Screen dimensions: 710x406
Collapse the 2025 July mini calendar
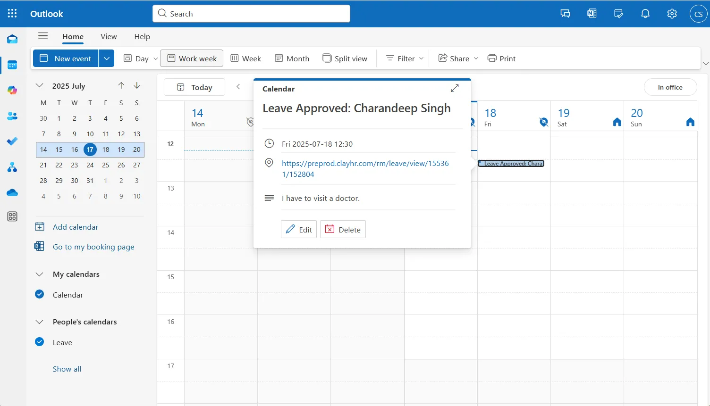(40, 85)
